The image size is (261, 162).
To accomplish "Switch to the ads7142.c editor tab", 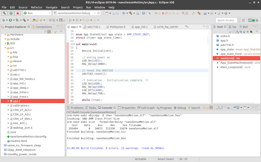I will (93, 27).
